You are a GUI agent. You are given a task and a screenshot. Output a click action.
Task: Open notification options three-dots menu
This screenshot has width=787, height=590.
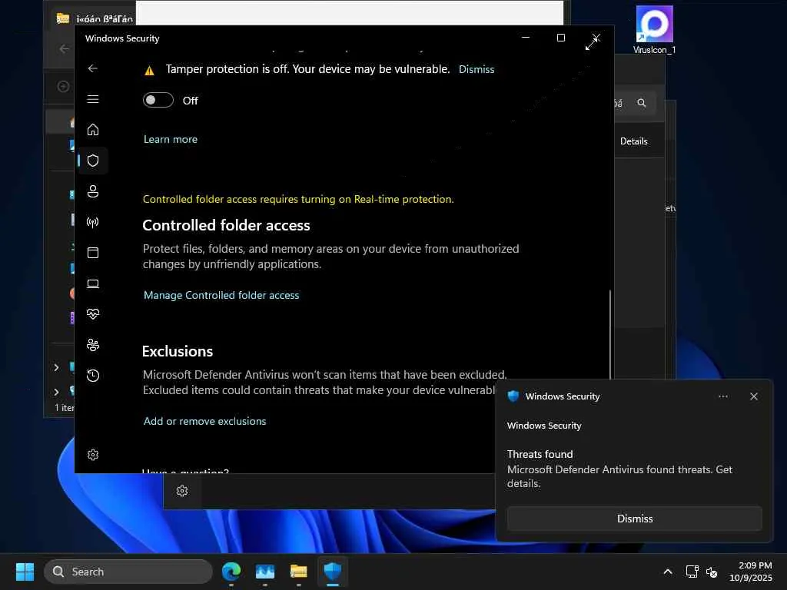pos(722,396)
